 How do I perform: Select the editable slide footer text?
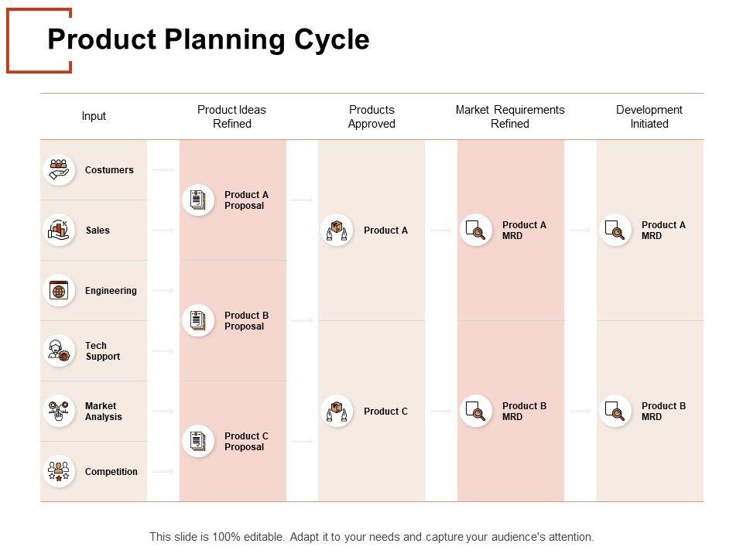371,536
